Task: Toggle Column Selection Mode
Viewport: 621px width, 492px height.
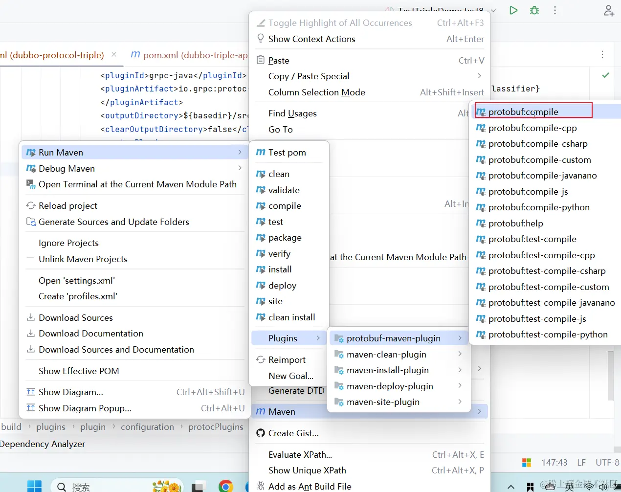Action: pos(370,92)
